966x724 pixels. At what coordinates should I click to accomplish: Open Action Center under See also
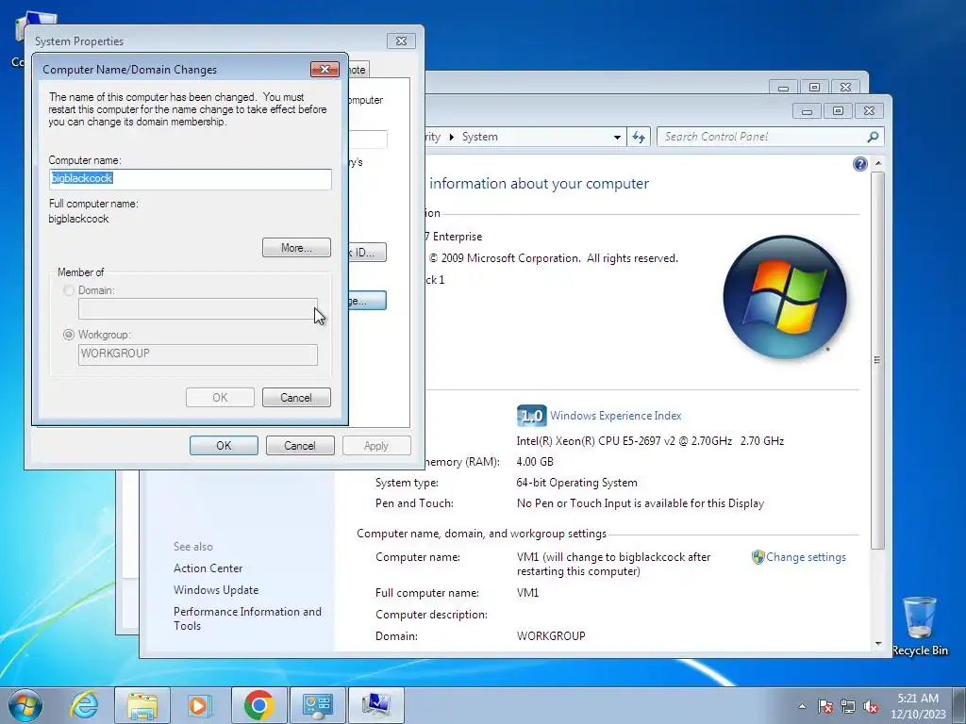tap(208, 568)
